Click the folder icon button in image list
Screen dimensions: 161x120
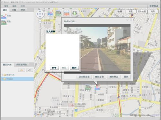click(x=22, y=70)
